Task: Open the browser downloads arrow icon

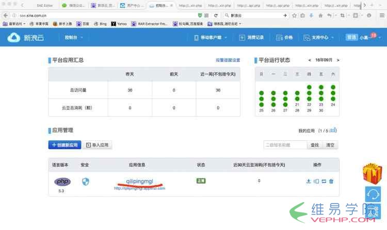Action: [312, 15]
